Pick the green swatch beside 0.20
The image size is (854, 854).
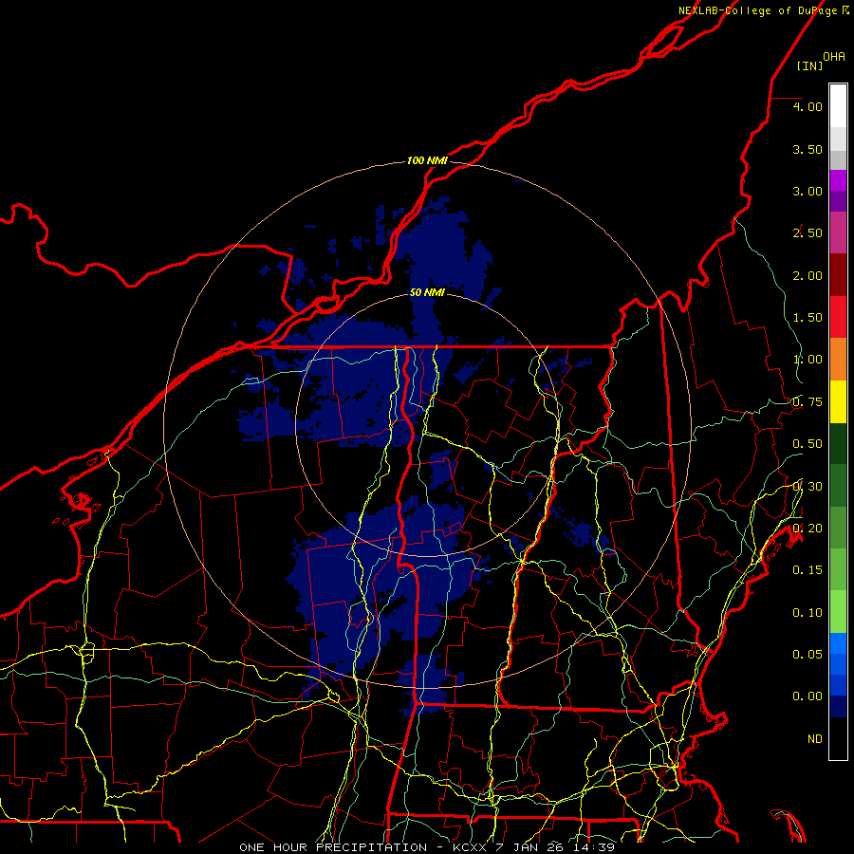(x=838, y=528)
